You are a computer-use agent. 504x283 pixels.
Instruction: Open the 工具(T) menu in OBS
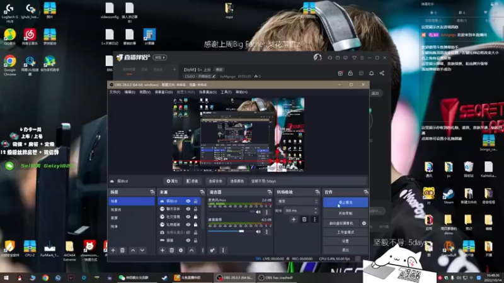pyautogui.click(x=226, y=92)
